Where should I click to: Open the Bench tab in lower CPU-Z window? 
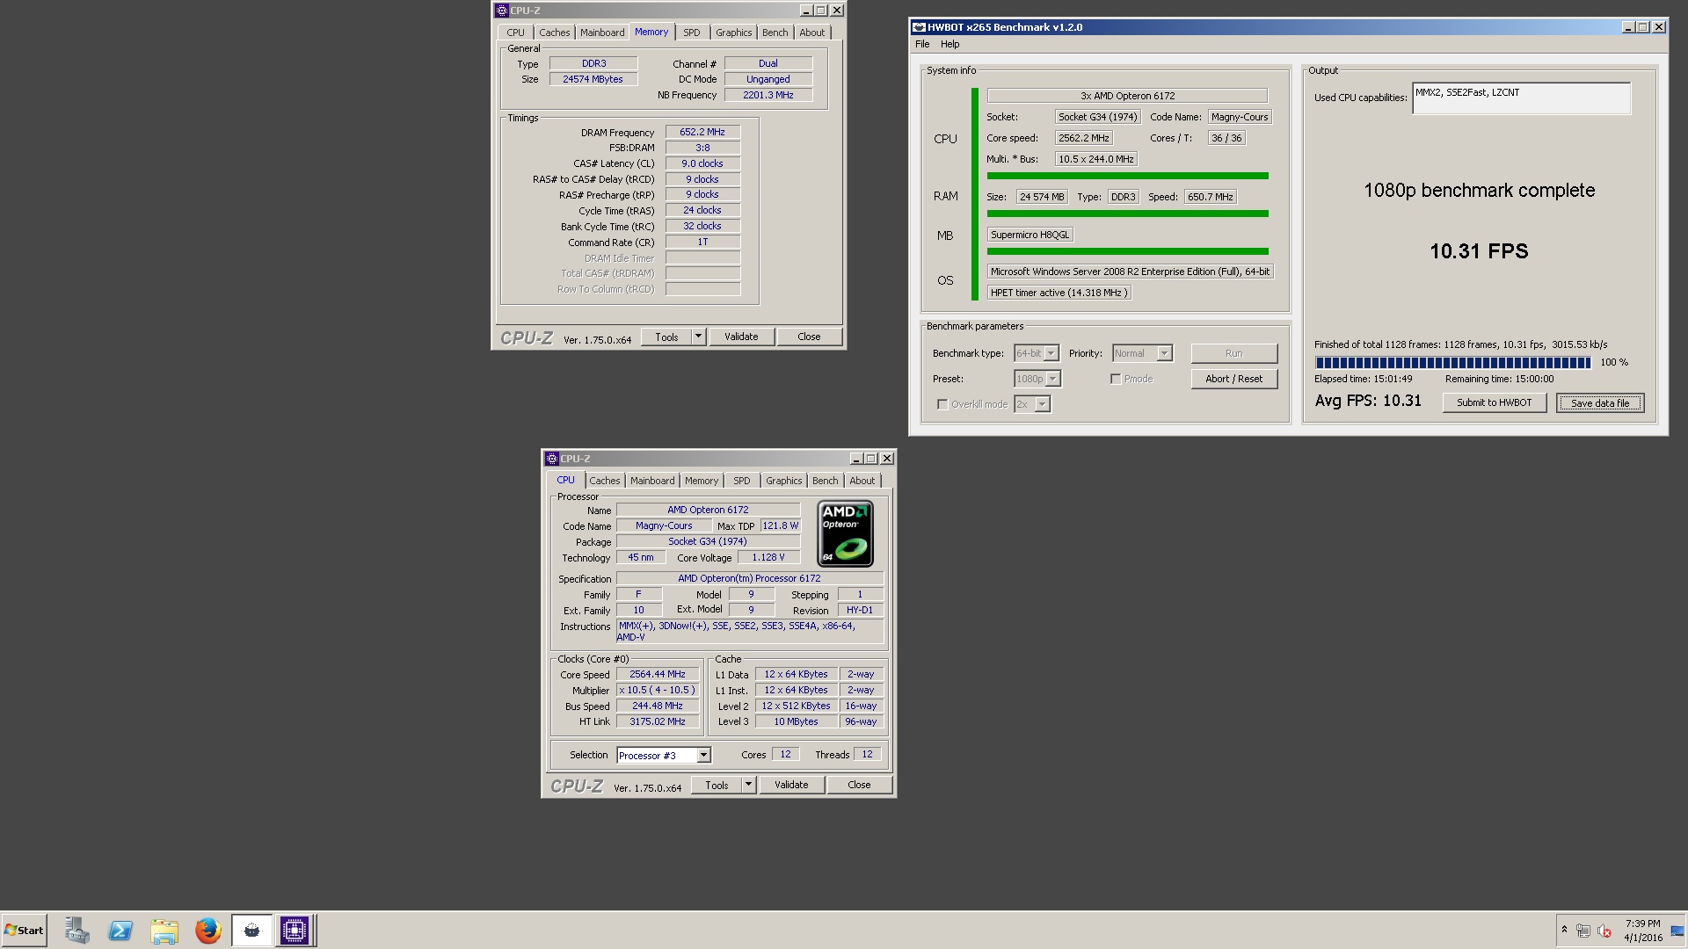click(825, 481)
